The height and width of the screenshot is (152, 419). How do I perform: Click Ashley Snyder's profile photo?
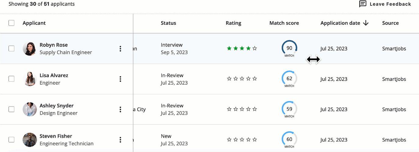(x=30, y=109)
